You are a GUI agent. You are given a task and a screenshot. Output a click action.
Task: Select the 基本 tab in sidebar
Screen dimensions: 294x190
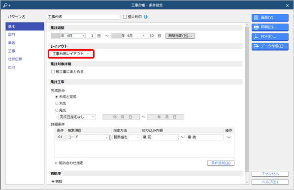pos(25,27)
